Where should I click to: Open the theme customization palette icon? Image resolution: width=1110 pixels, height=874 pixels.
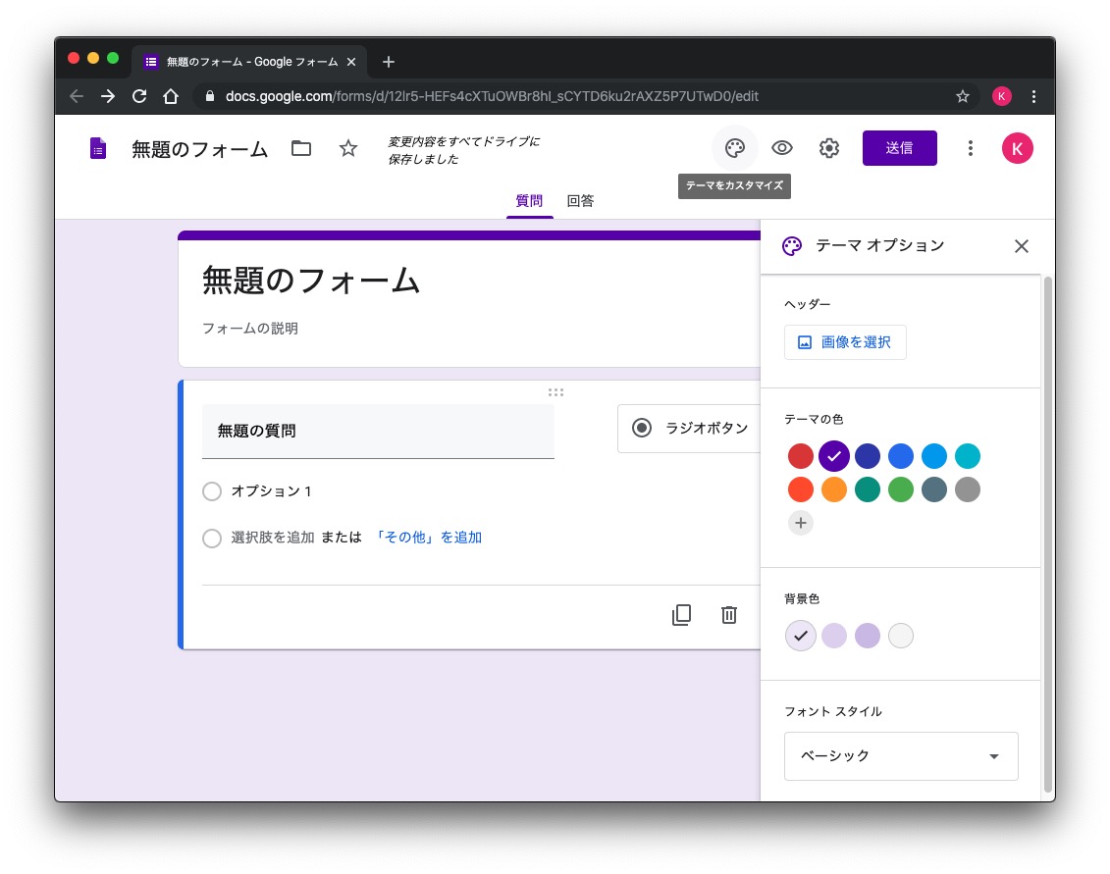(x=734, y=148)
